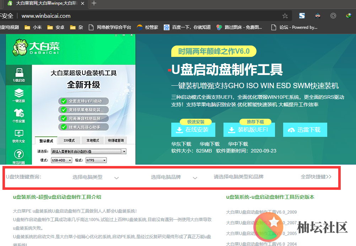Viewport: 356px width, 246px height.
Task: Open a new browser tab
Action: (94, 3)
